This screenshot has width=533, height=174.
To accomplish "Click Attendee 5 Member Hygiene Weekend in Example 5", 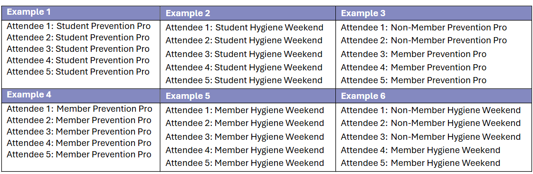I will click(245, 163).
